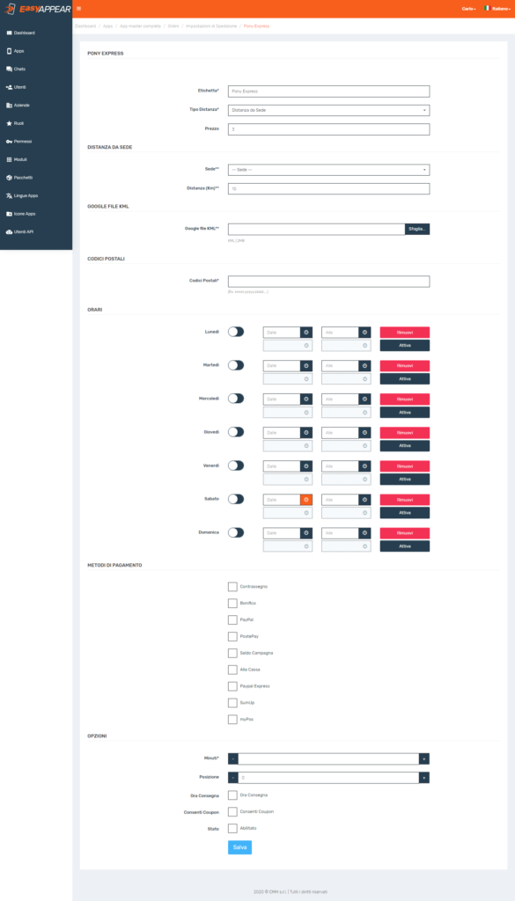The image size is (515, 901).
Task: Open the Tipo Distanza dropdown
Action: point(328,110)
